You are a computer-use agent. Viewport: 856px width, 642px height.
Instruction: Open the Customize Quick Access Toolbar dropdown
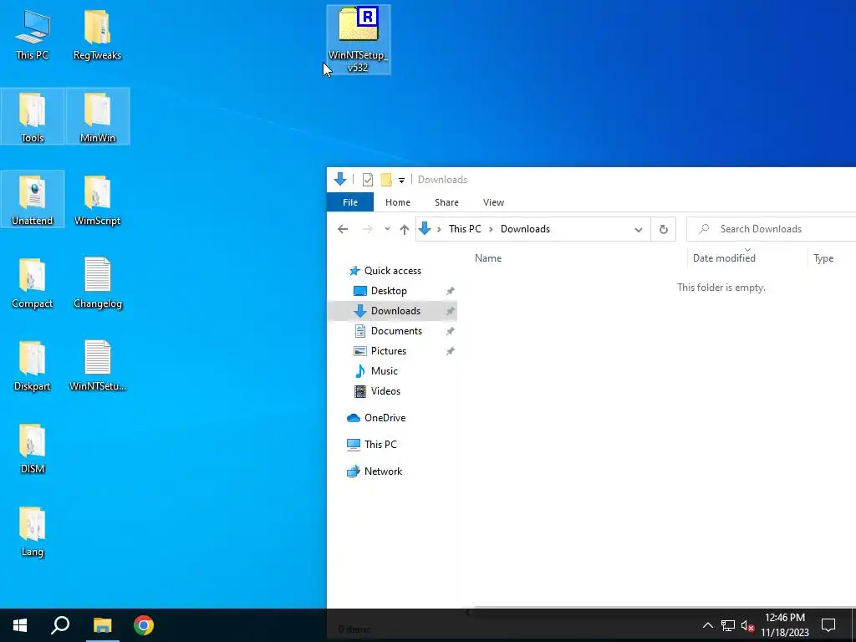click(x=401, y=181)
